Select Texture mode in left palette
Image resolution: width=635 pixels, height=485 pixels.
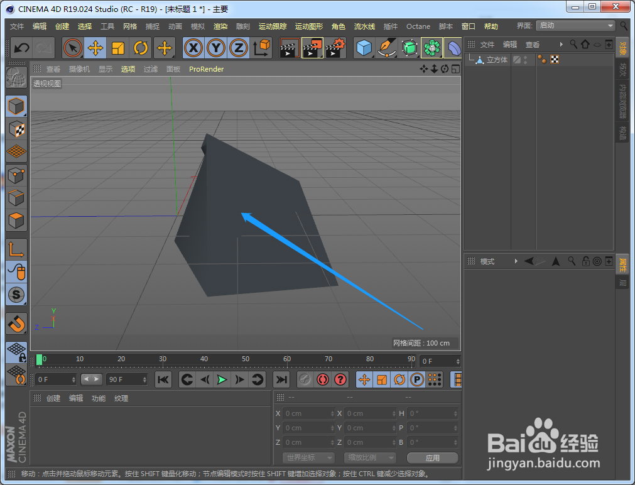tap(16, 129)
